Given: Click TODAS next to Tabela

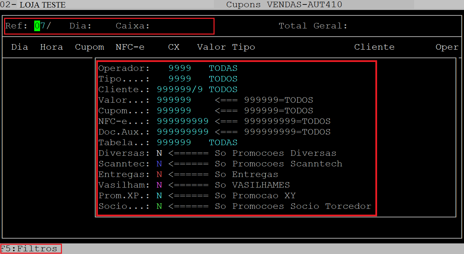Looking at the screenshot, I should tap(223, 142).
